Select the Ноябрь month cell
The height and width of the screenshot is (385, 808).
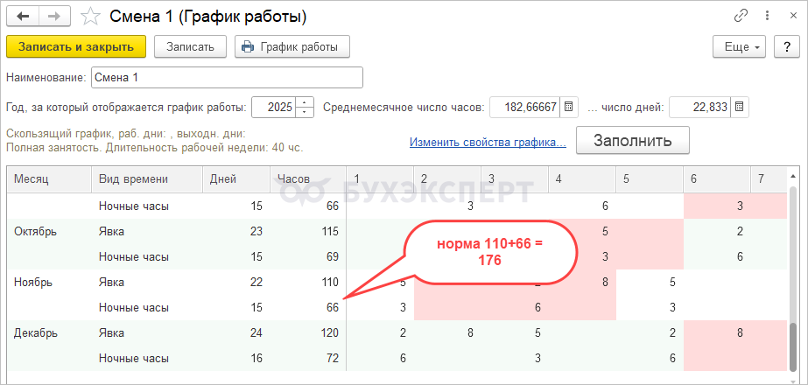point(50,282)
